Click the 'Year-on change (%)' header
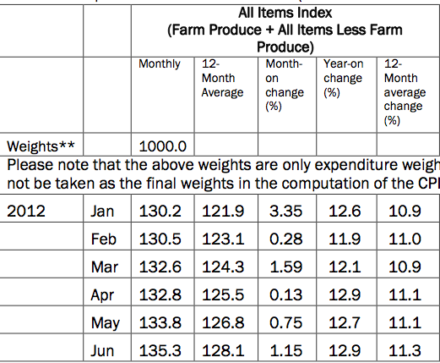Image resolution: width=440 pixels, height=363 pixels. 343,78
